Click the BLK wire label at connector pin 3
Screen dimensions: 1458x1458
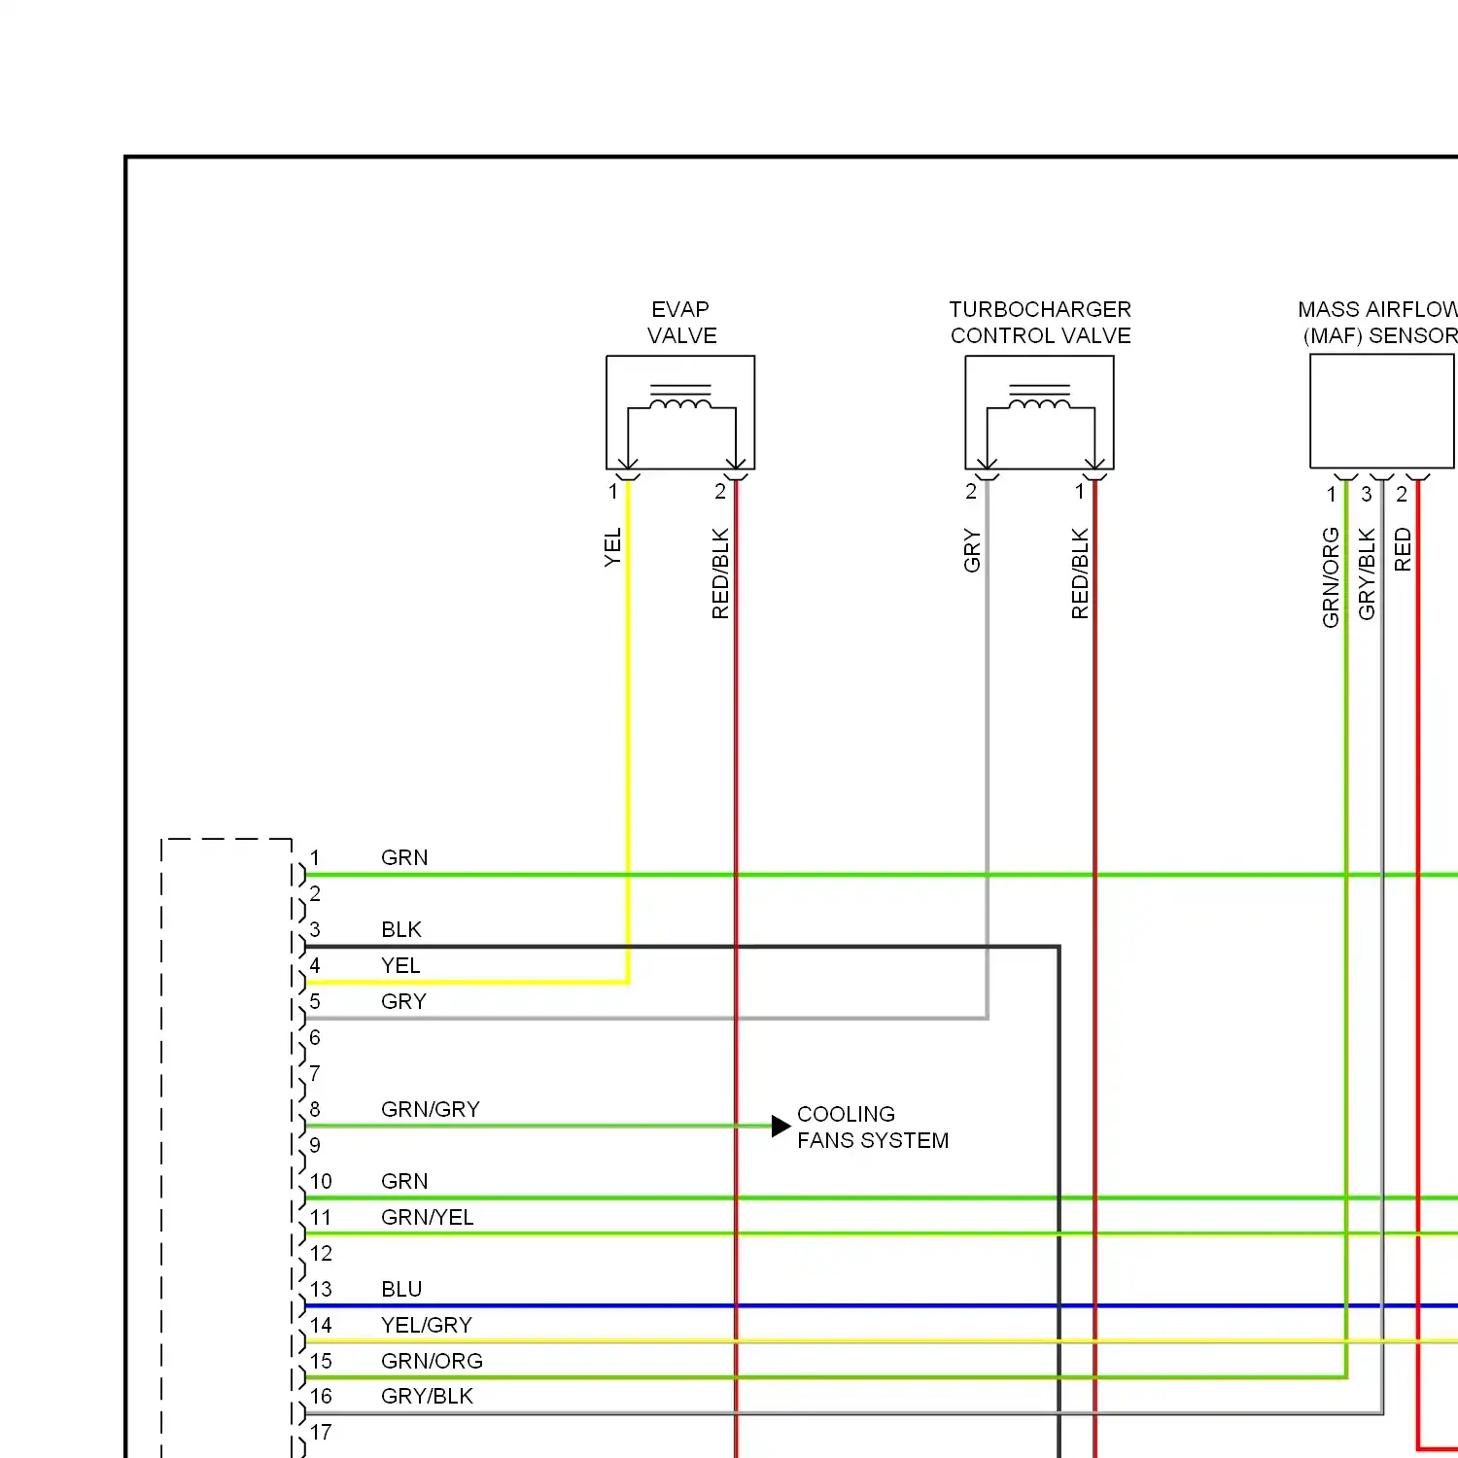point(401,929)
